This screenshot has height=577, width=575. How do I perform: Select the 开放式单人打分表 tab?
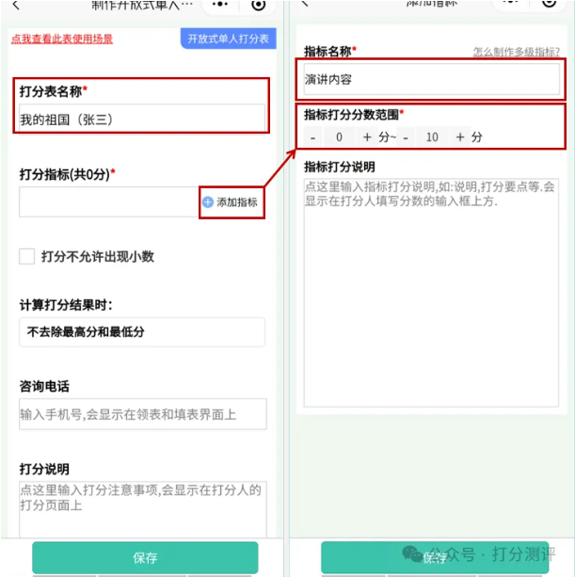point(228,39)
